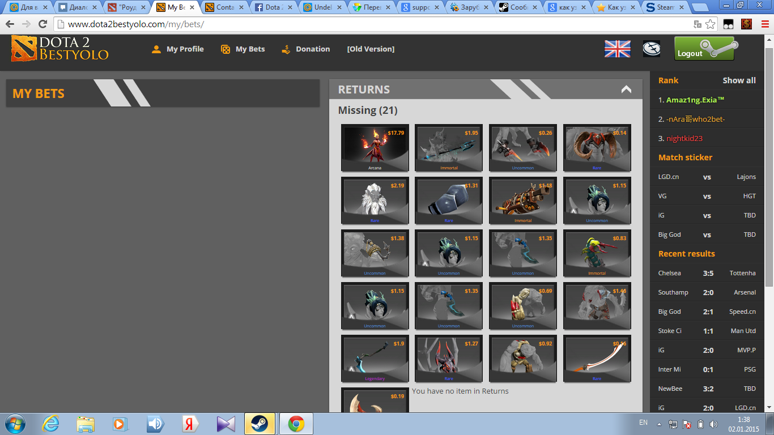Select the $0.69 Uncommon item

[523, 306]
